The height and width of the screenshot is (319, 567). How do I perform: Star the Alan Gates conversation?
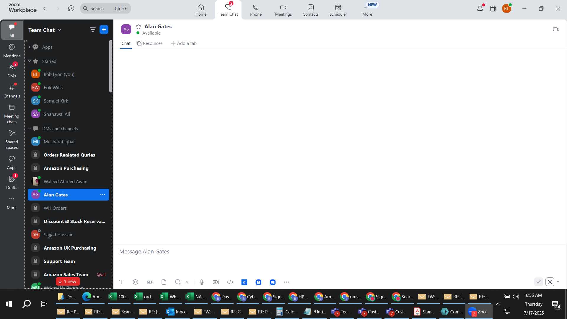[139, 26]
